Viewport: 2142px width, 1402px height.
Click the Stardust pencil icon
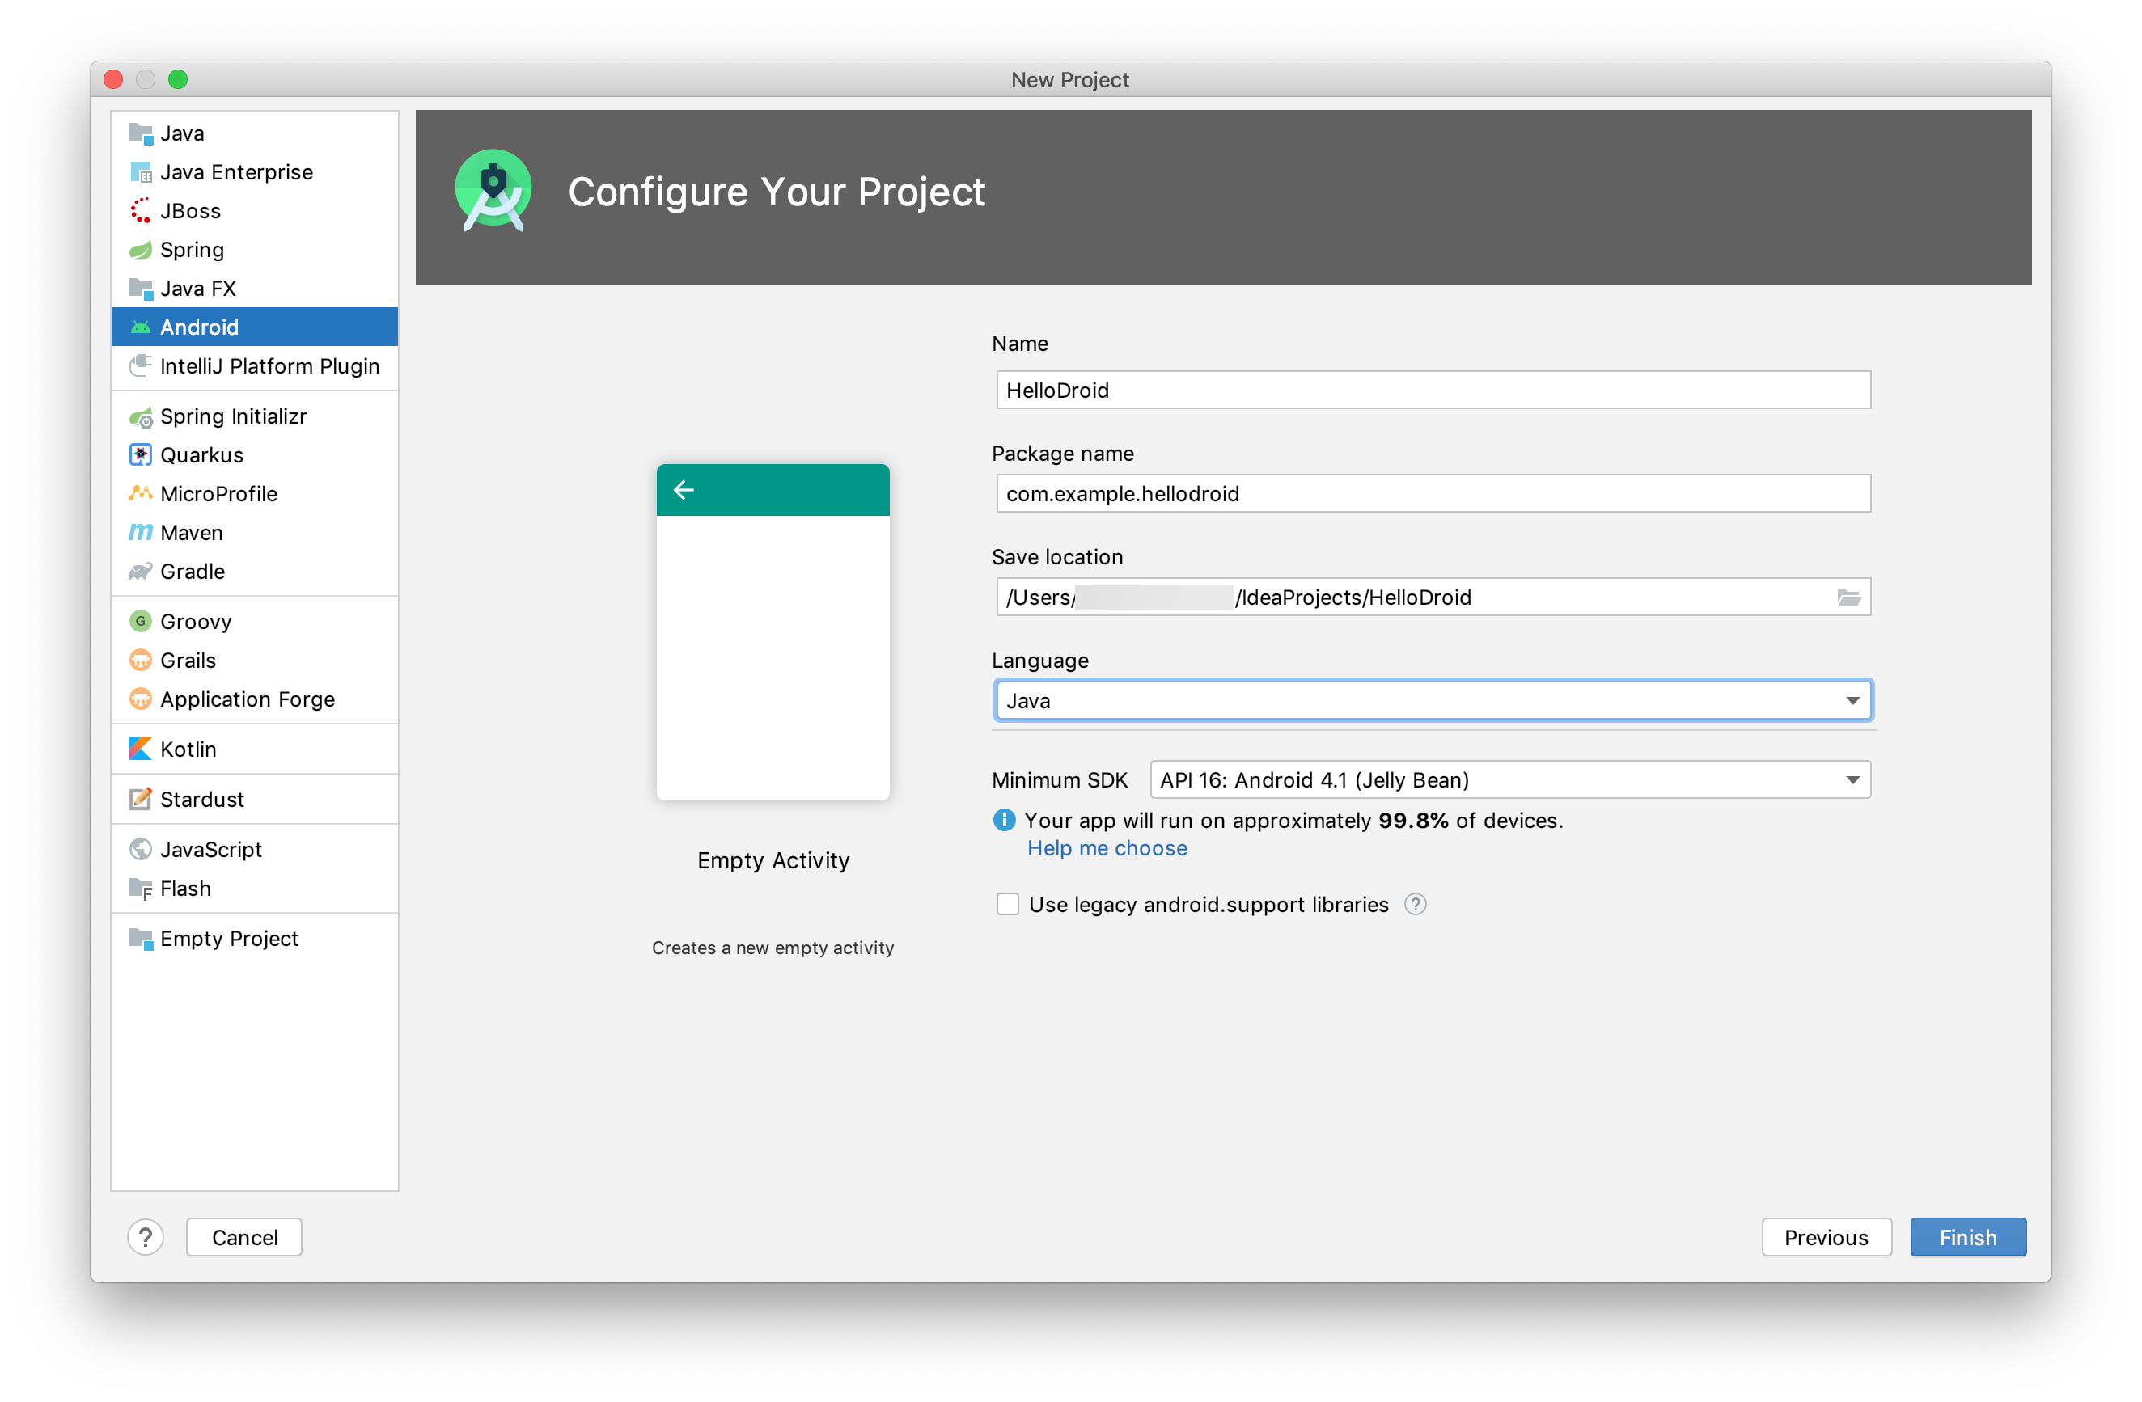click(141, 800)
